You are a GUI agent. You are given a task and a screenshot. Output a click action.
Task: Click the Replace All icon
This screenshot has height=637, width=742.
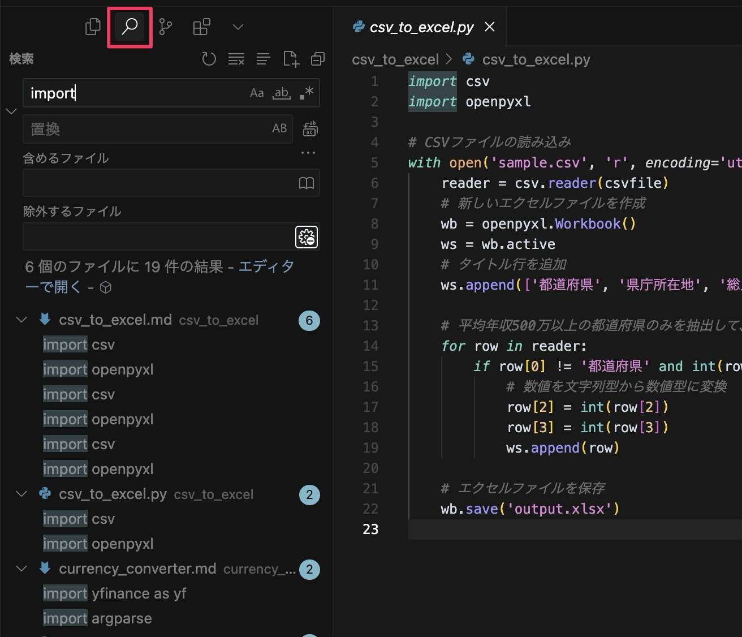pos(310,129)
